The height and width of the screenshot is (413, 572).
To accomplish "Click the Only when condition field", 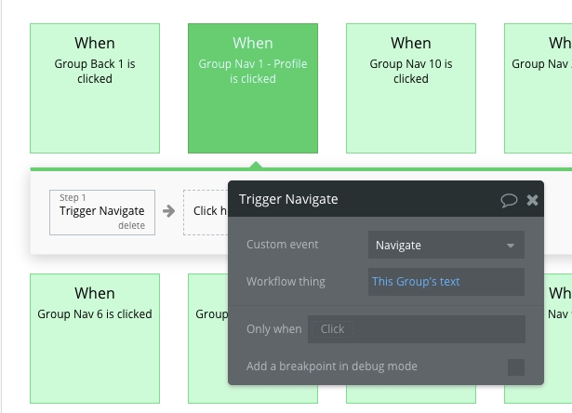I will coord(416,329).
